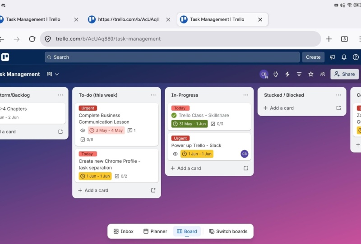Click the 0/3 checklist badge on Trello Class
Image resolution: width=361 pixels, height=244 pixels.
[217, 124]
